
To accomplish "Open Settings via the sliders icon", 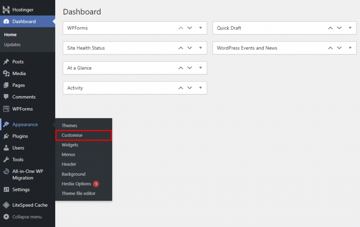I will [6, 189].
